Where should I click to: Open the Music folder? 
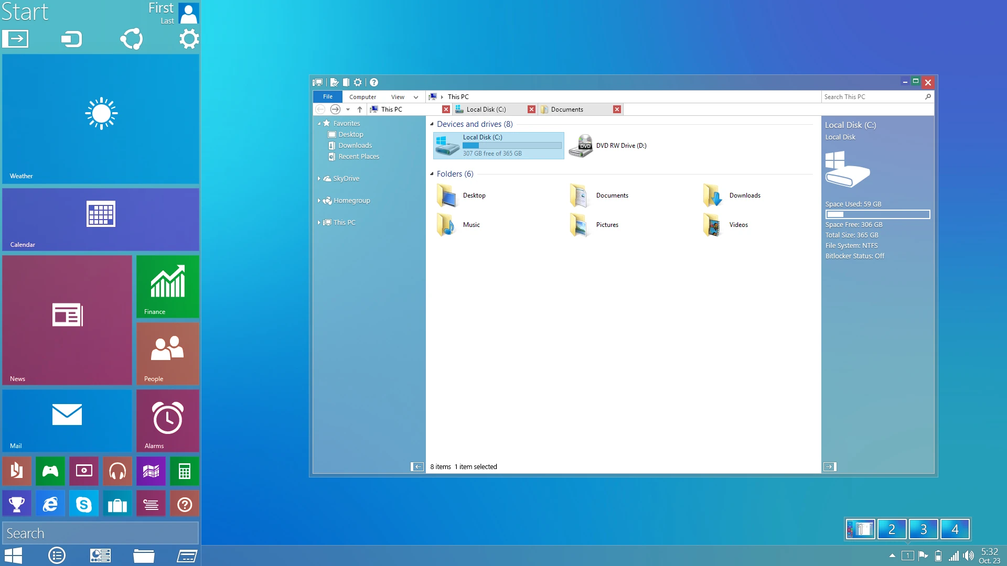click(x=470, y=224)
